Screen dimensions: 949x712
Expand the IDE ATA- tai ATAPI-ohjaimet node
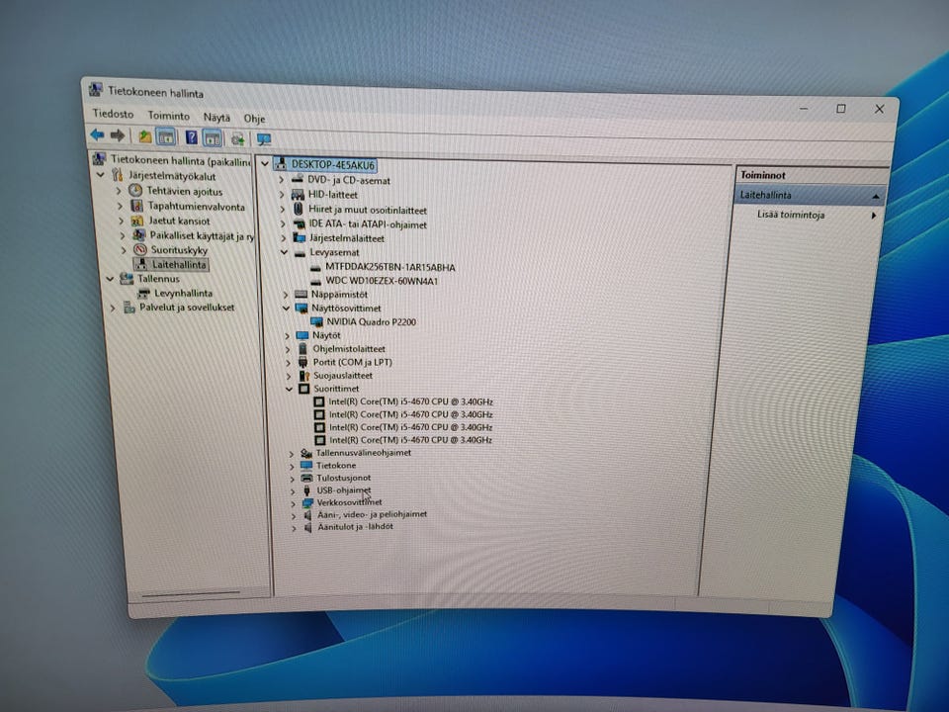click(282, 223)
